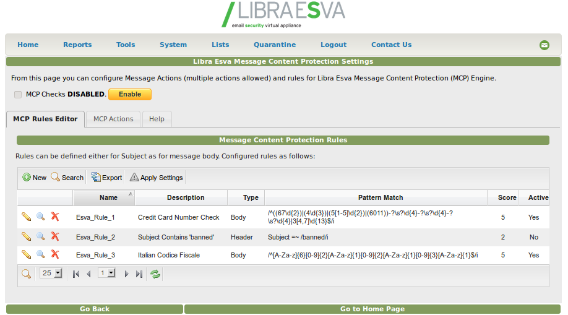Open Search in the grid toolbar
This screenshot has width=568, height=315.
(67, 178)
